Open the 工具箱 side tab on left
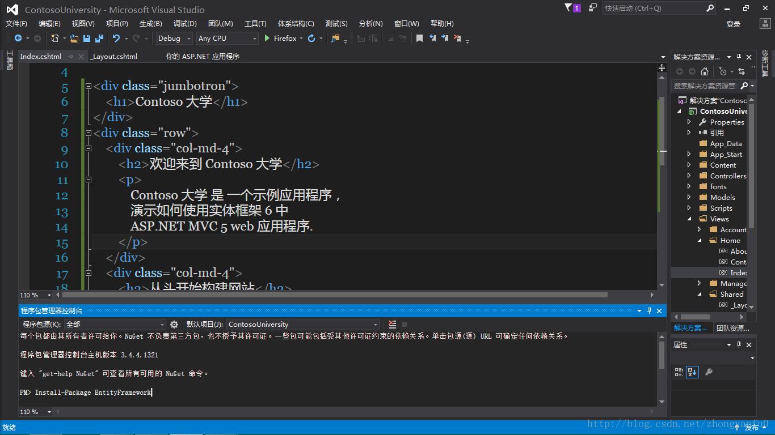This screenshot has width=775, height=435. (x=9, y=61)
